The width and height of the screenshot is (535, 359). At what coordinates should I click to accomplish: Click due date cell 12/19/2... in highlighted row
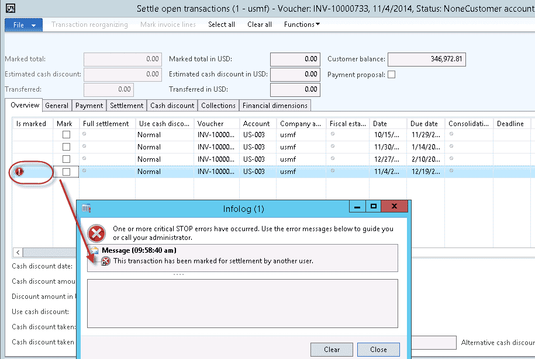pyautogui.click(x=426, y=172)
